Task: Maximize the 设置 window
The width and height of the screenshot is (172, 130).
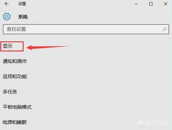Action: click(151, 4)
